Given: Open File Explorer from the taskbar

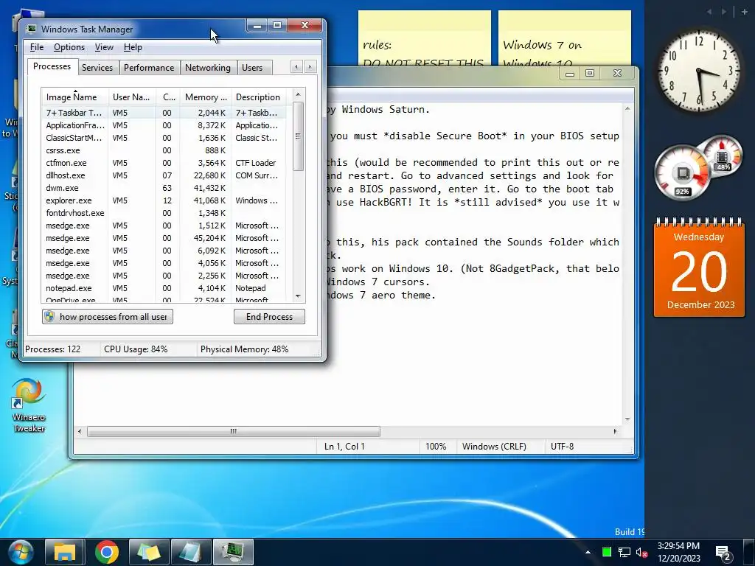Looking at the screenshot, I should point(65,552).
